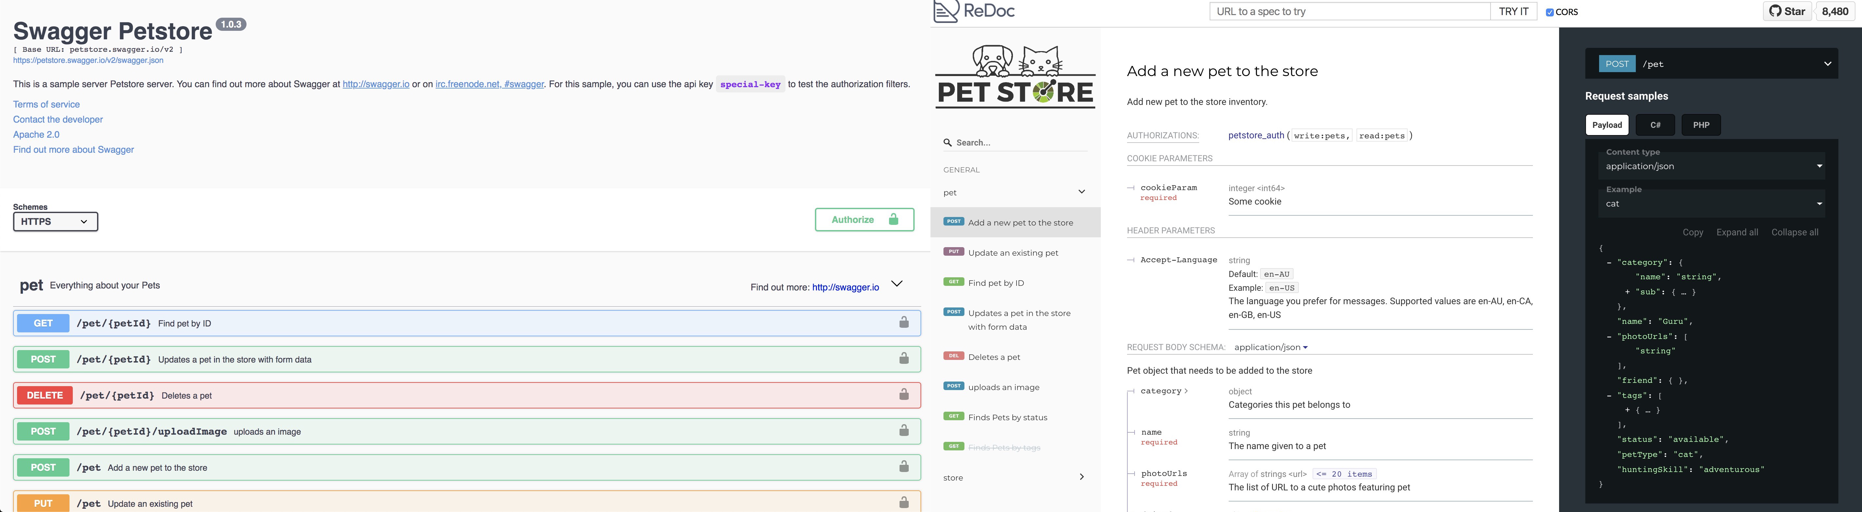Select the C# sample tab

(1655, 125)
